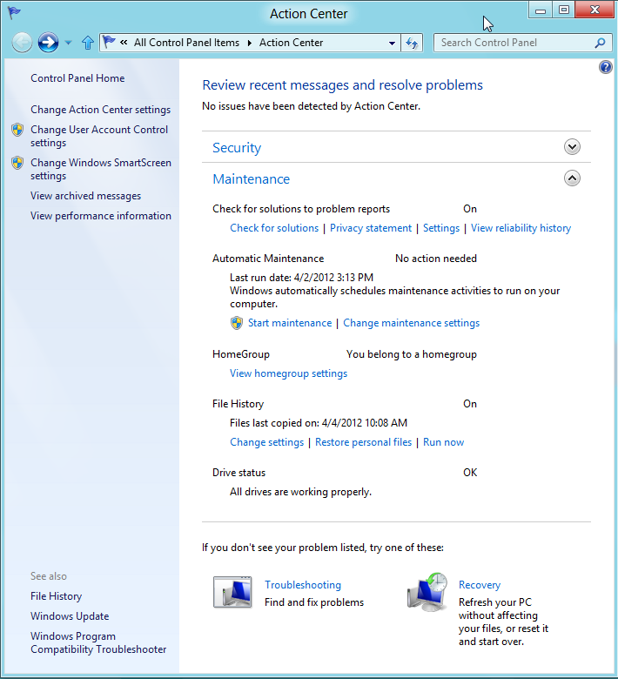Click Start maintenance link
Image resolution: width=618 pixels, height=679 pixels.
click(290, 323)
